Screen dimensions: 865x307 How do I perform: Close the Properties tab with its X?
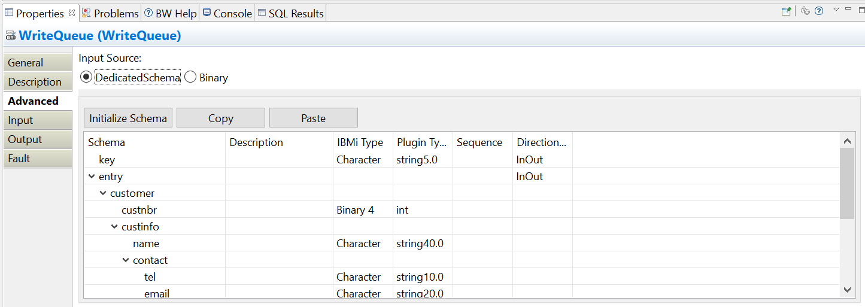tap(72, 13)
